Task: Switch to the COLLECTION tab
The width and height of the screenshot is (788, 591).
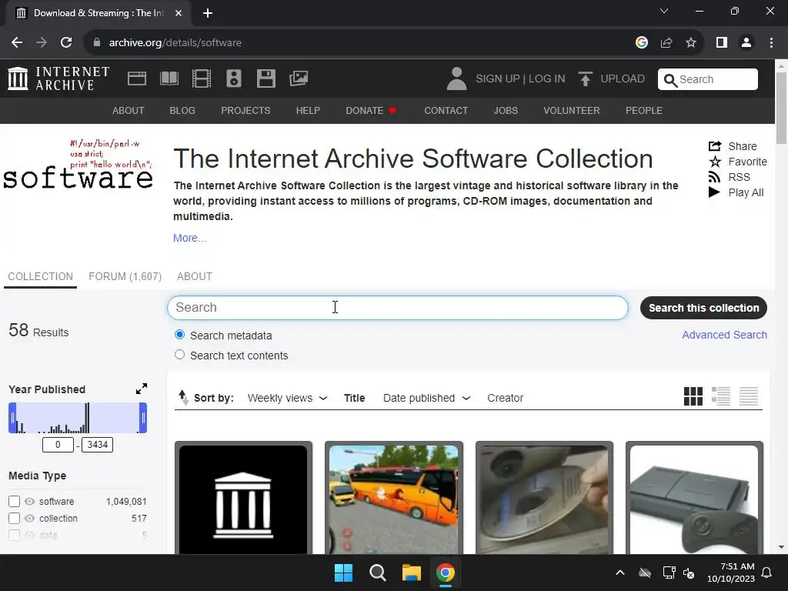Action: click(x=40, y=276)
